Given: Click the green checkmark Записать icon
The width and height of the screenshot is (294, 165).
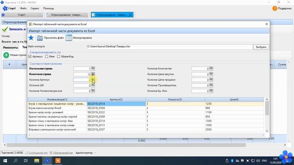Looking at the screenshot, I should click(x=5, y=29).
